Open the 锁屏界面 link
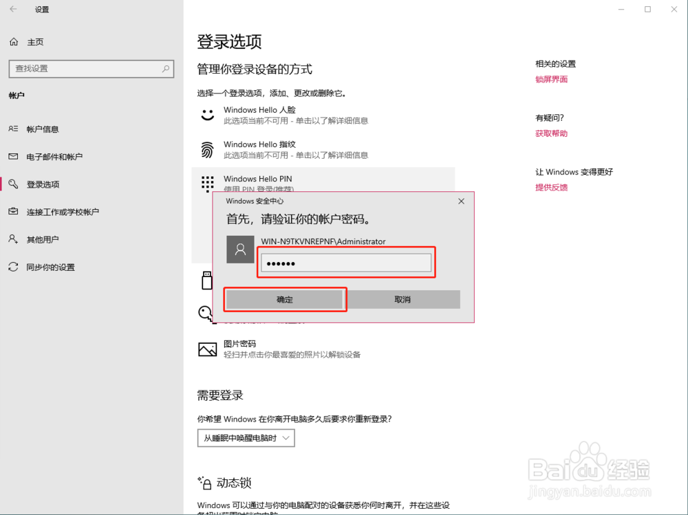 [552, 79]
